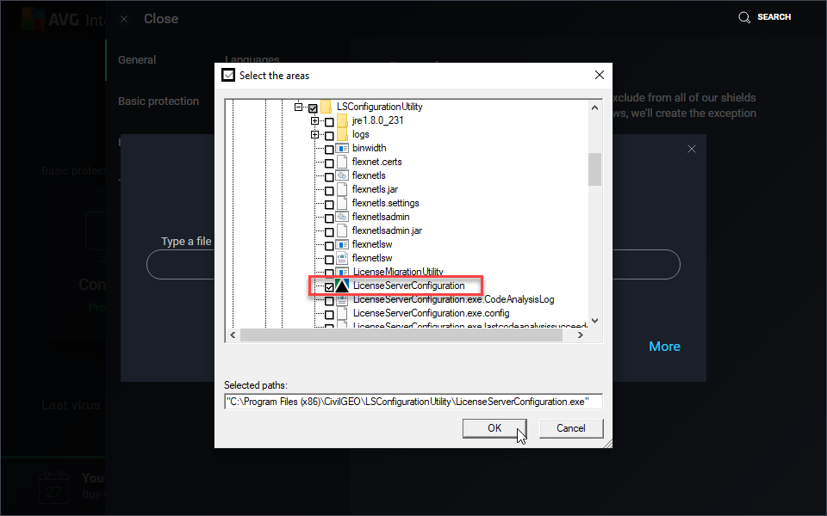Select the binwidth tree row
The height and width of the screenshot is (516, 827).
click(x=370, y=148)
